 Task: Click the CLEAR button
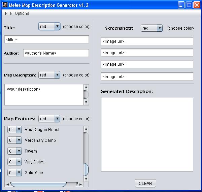click(x=145, y=183)
